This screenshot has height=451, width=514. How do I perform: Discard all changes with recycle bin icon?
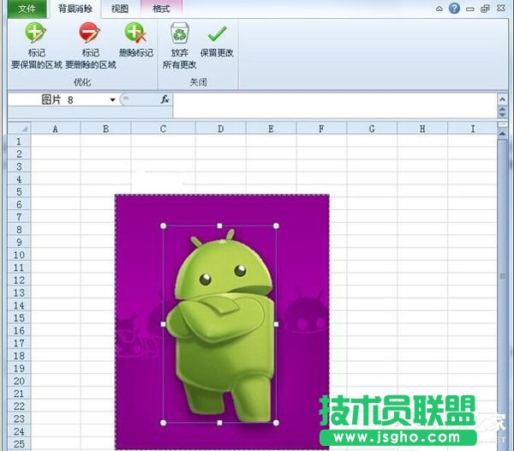[179, 34]
